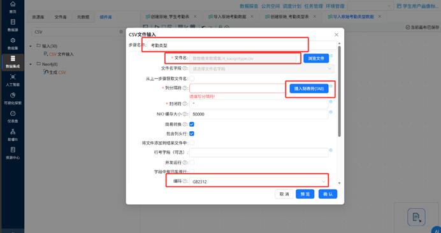The width and height of the screenshot is (441, 233).
Task: Open the 公共空间 link
Action: [271, 6]
